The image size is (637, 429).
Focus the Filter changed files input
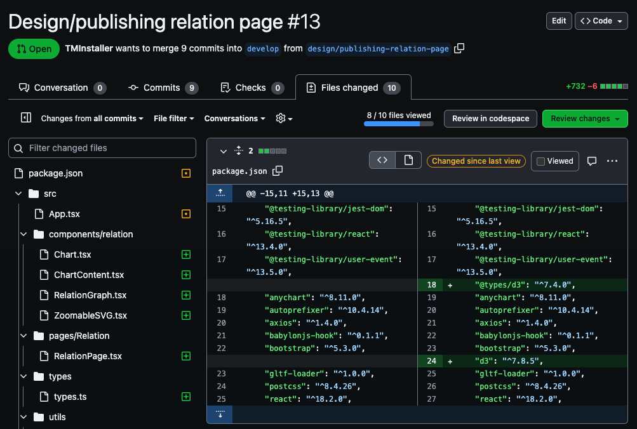tap(102, 148)
